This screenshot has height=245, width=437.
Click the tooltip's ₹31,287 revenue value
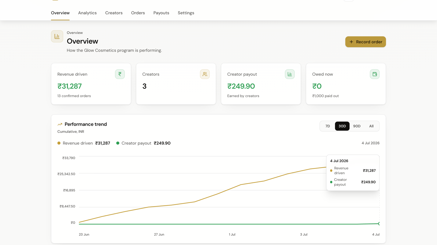tap(369, 170)
